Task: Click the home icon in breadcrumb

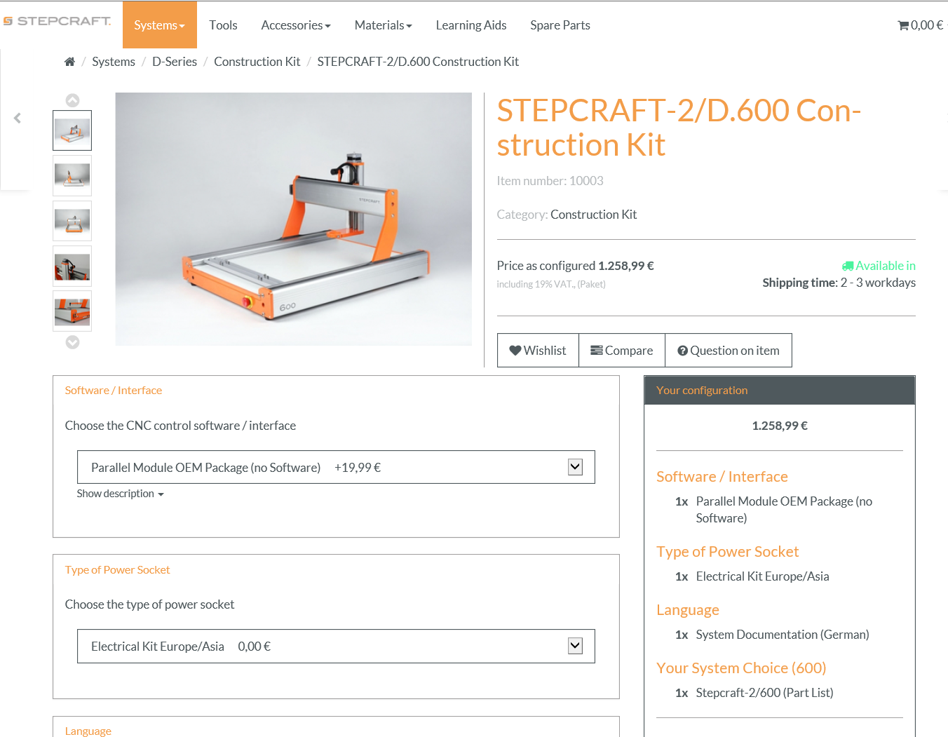Action: (x=69, y=62)
